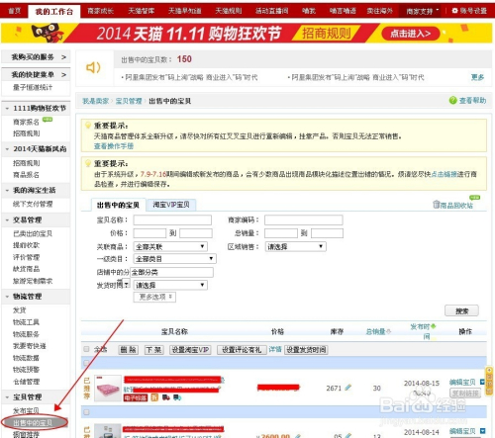Screen dimensions: 495x438
Task: Open 我的工作台 top navigation tab
Action: tap(54, 12)
